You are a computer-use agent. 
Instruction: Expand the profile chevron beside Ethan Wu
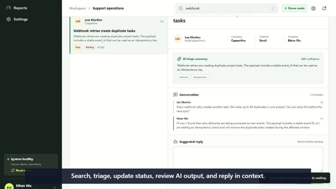55,187
